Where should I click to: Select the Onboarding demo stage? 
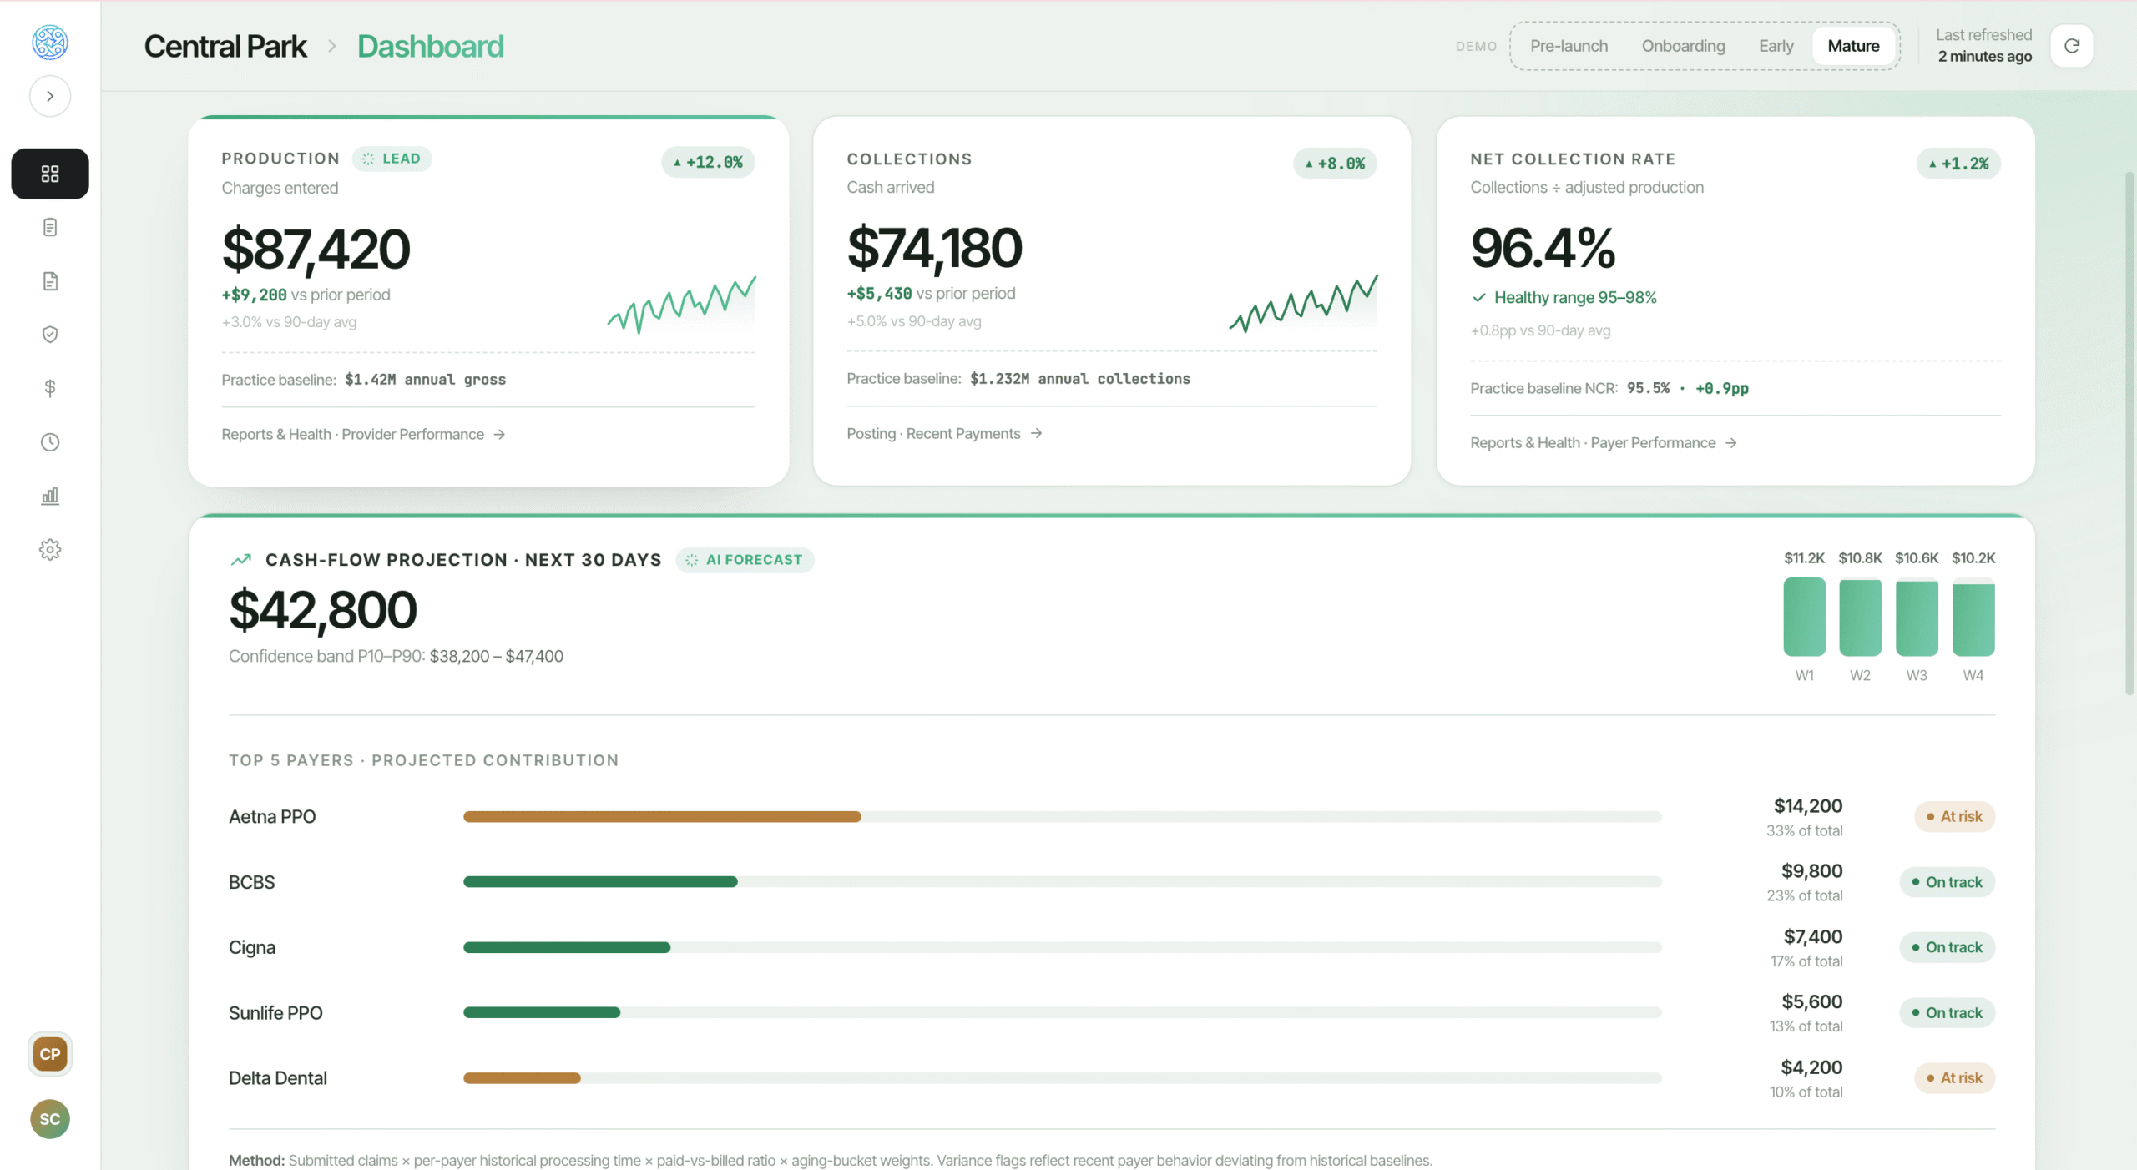click(1683, 46)
